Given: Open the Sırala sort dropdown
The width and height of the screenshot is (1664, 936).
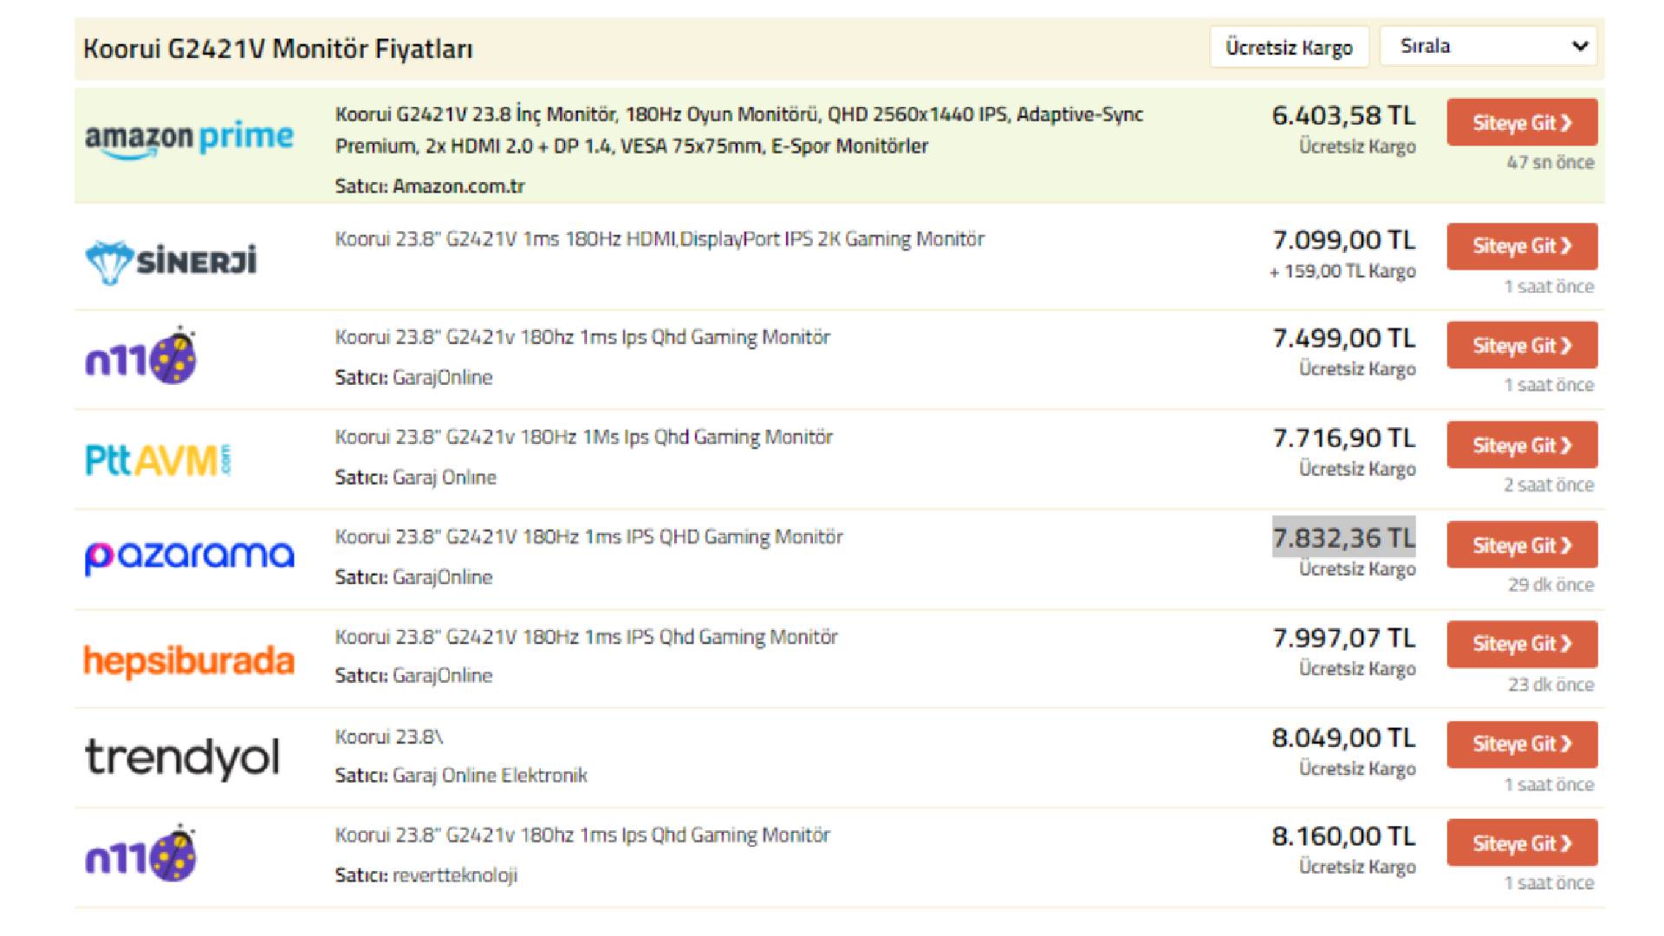Looking at the screenshot, I should click(1489, 46).
